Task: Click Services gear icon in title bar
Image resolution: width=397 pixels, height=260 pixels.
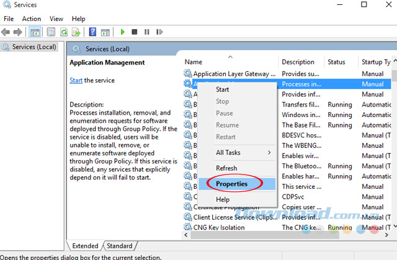Action: pos(7,4)
